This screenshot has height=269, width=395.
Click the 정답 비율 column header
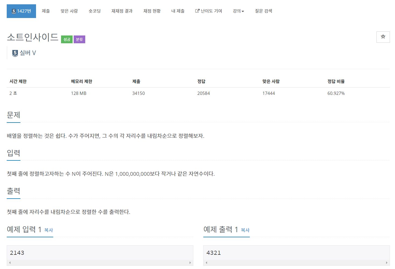tap(336, 81)
